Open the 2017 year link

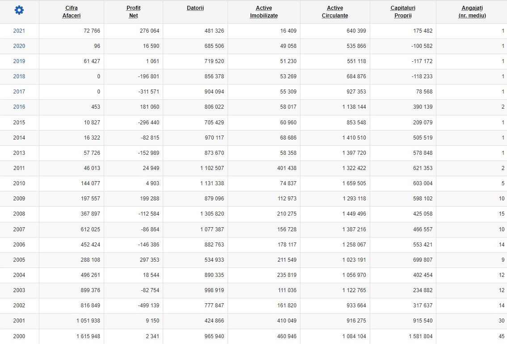(19, 92)
